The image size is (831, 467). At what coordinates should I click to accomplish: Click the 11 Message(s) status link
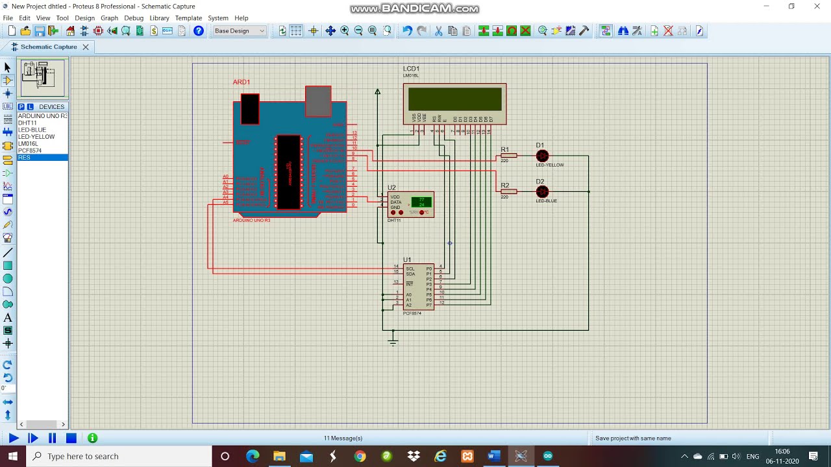tap(343, 438)
